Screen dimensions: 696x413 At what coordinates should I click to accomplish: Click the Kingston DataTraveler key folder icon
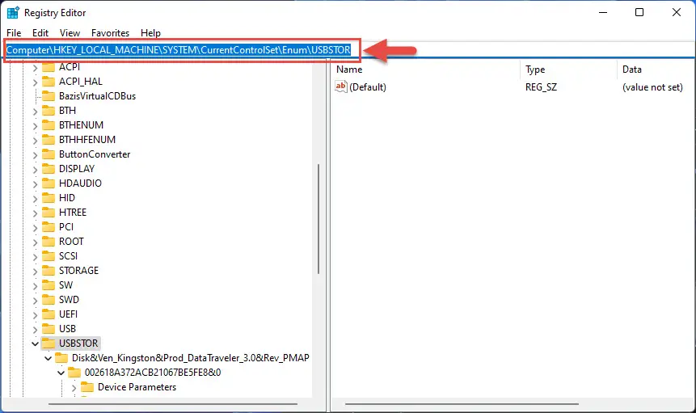pos(61,358)
